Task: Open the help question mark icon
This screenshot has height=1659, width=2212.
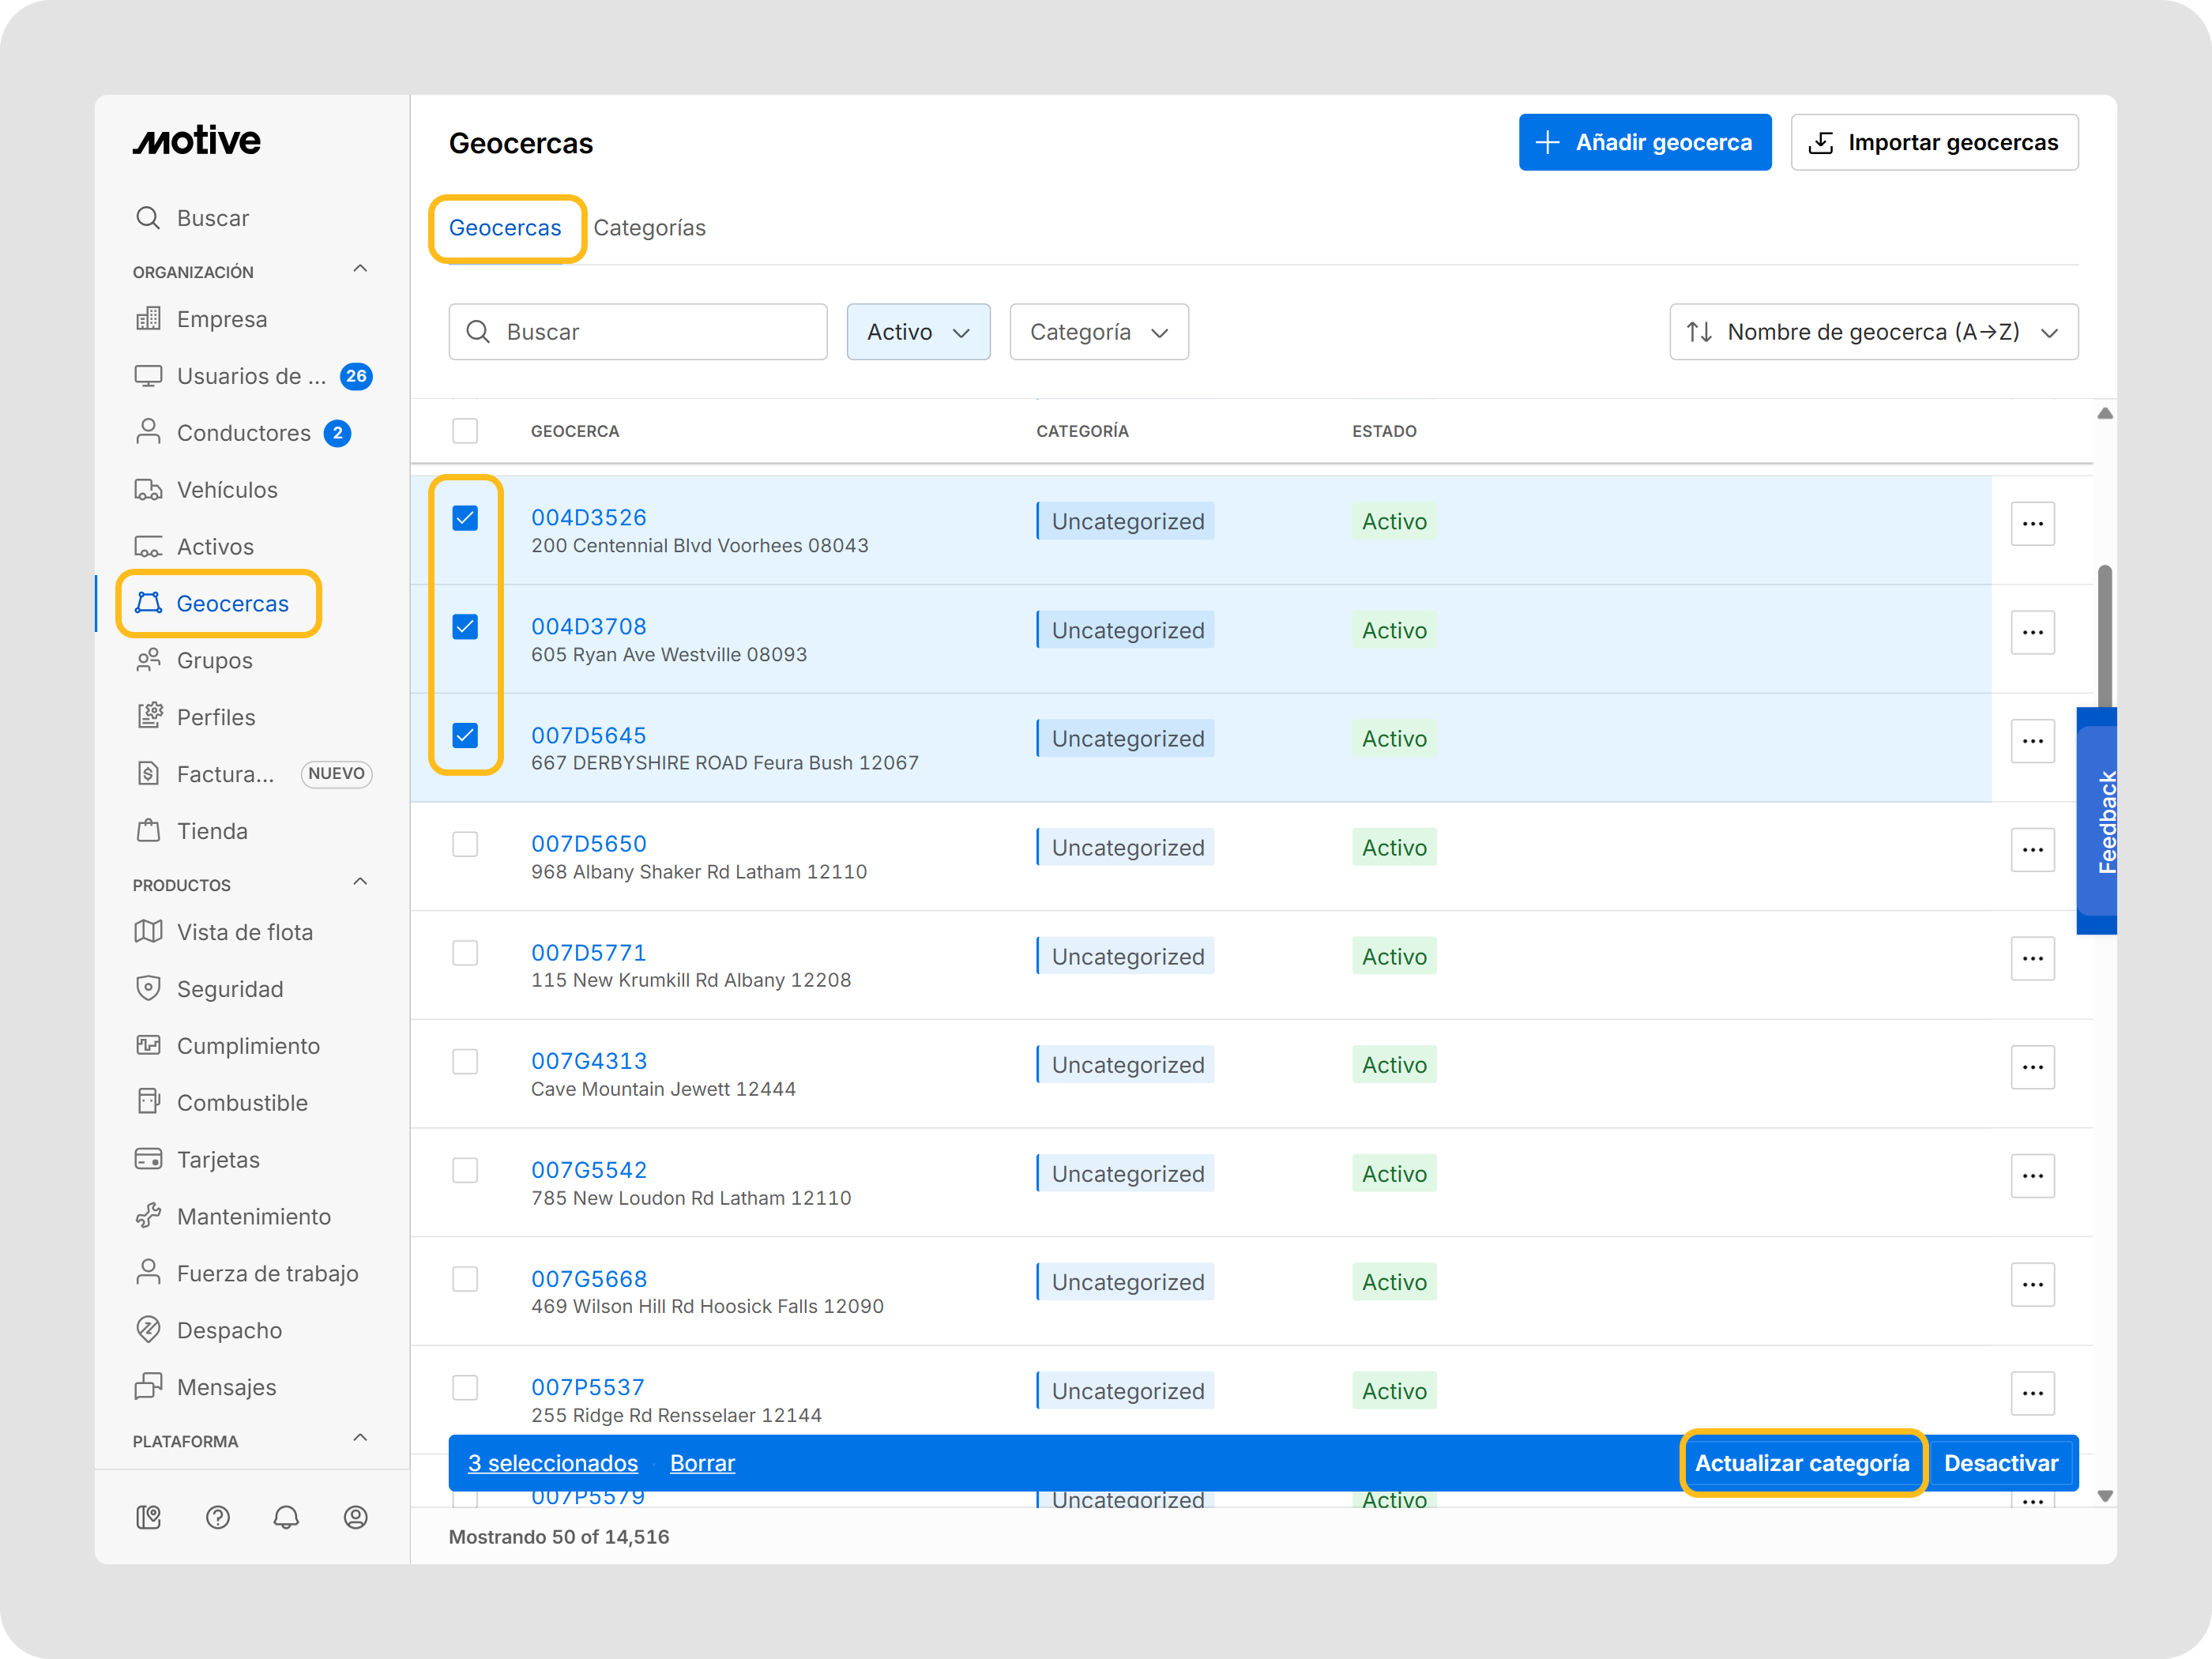Action: [218, 1517]
